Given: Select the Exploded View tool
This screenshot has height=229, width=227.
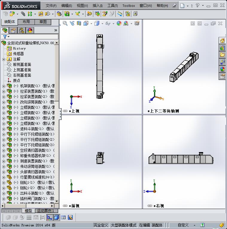Looking at the screenshot, I should (105, 14).
